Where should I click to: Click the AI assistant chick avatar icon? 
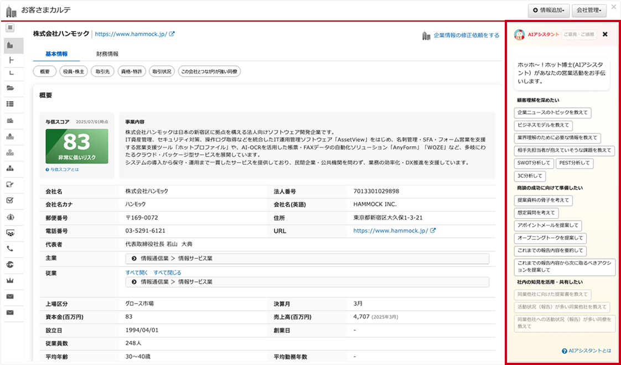coord(519,34)
